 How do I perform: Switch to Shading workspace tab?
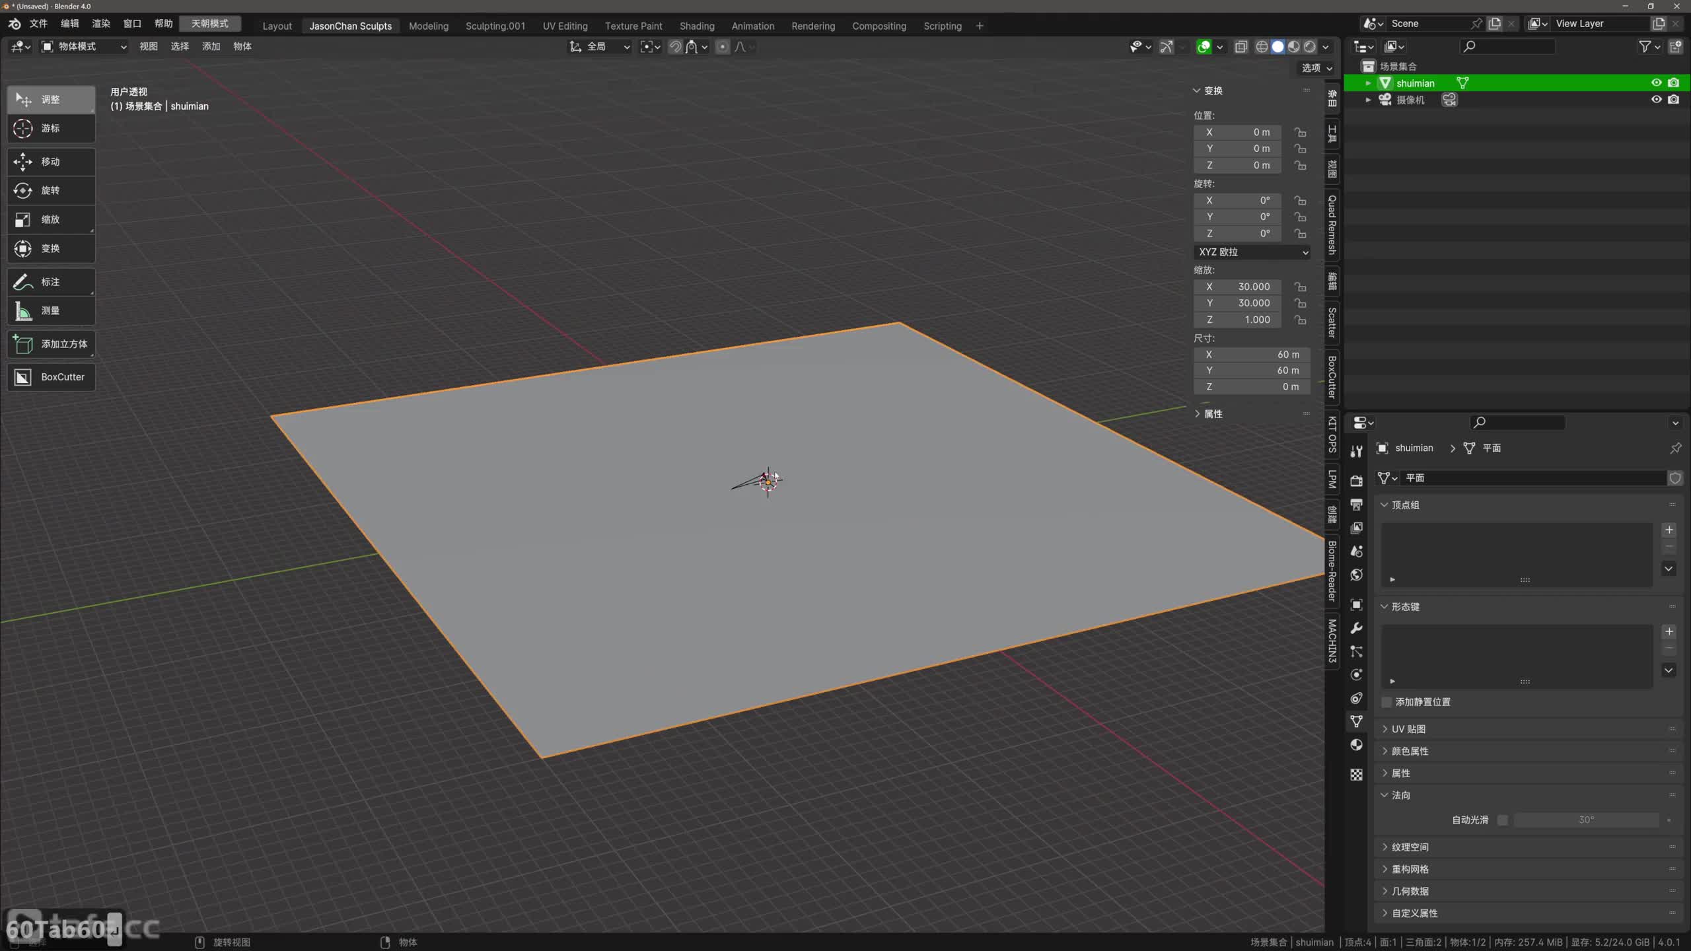click(697, 26)
